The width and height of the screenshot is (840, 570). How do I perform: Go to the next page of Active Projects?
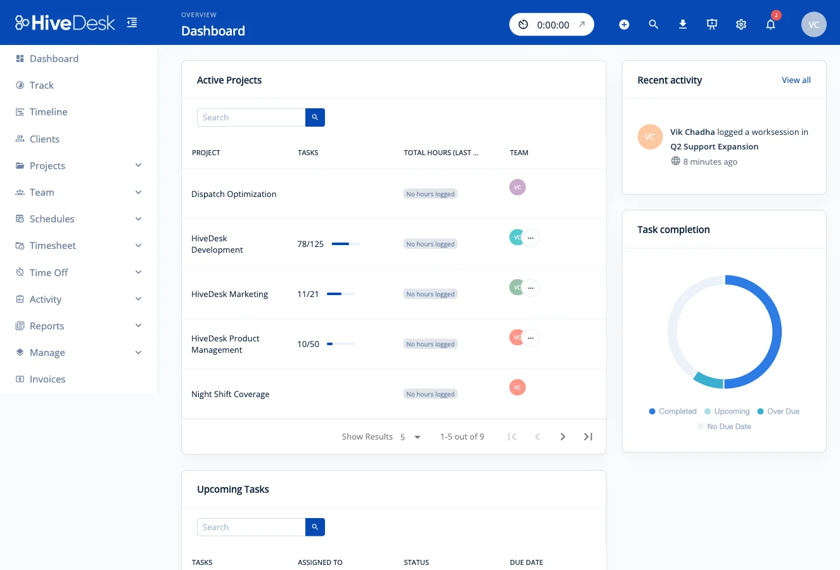tap(563, 436)
